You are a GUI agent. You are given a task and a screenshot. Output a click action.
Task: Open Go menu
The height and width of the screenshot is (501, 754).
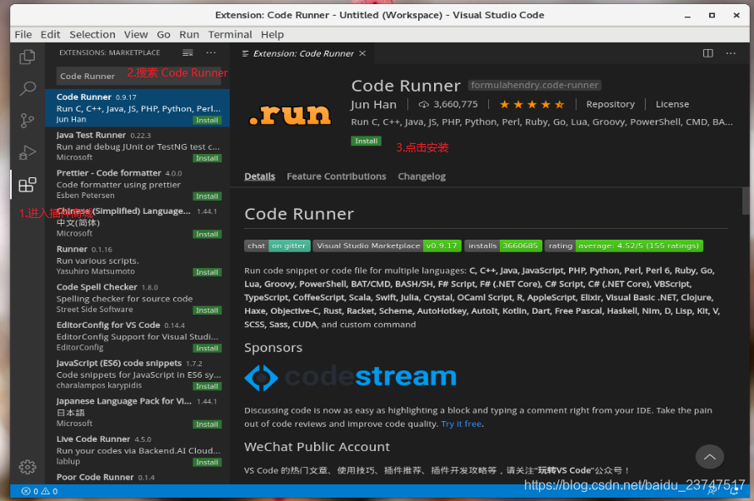click(x=163, y=35)
